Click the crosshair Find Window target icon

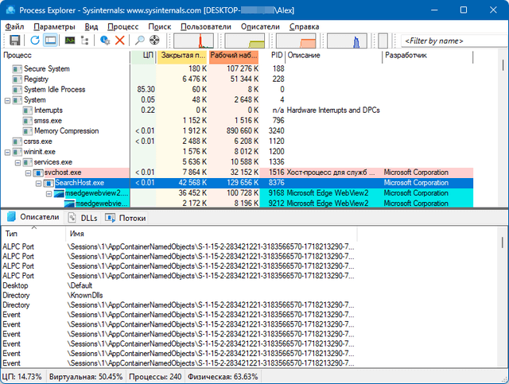coord(154,41)
